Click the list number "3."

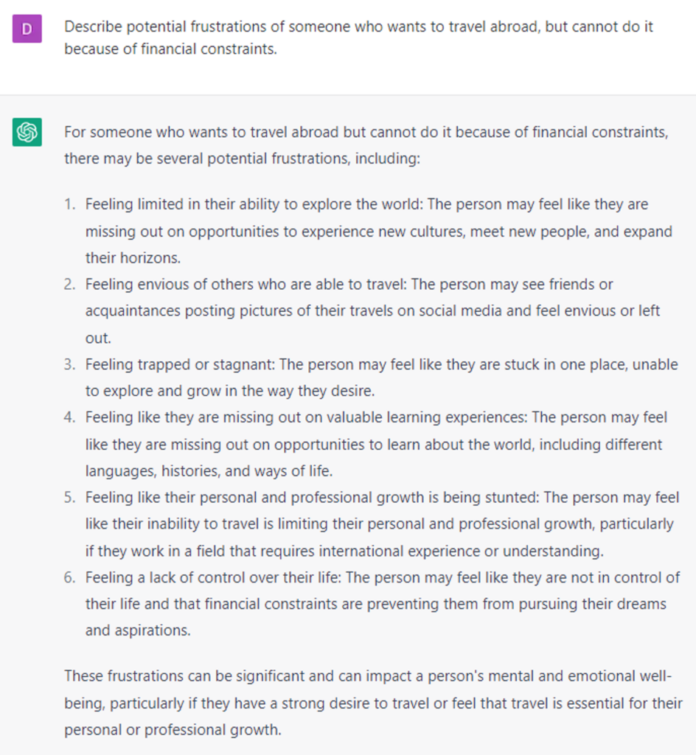(x=69, y=364)
